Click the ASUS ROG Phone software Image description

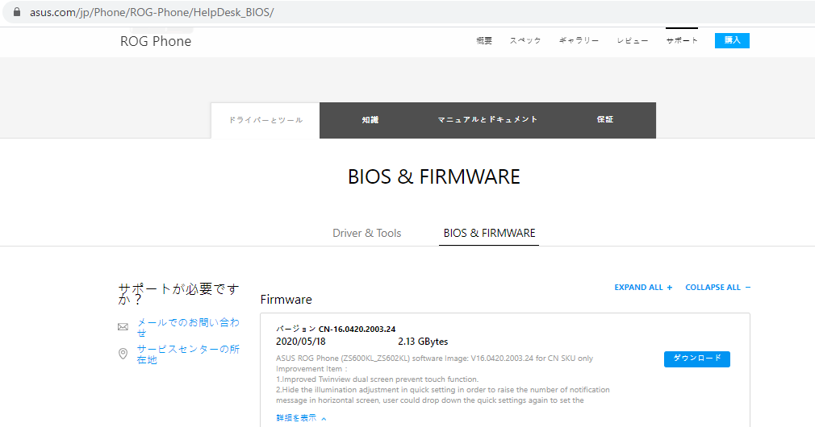434,359
